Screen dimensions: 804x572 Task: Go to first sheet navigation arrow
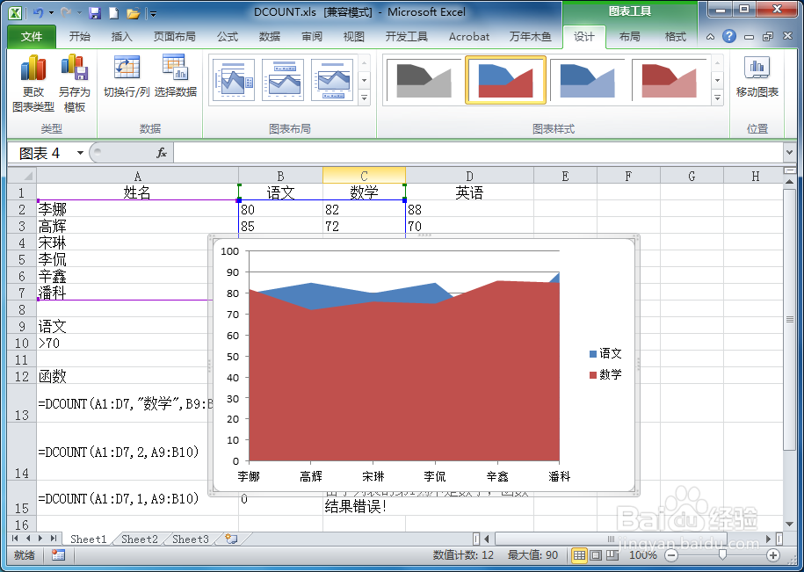[x=15, y=539]
